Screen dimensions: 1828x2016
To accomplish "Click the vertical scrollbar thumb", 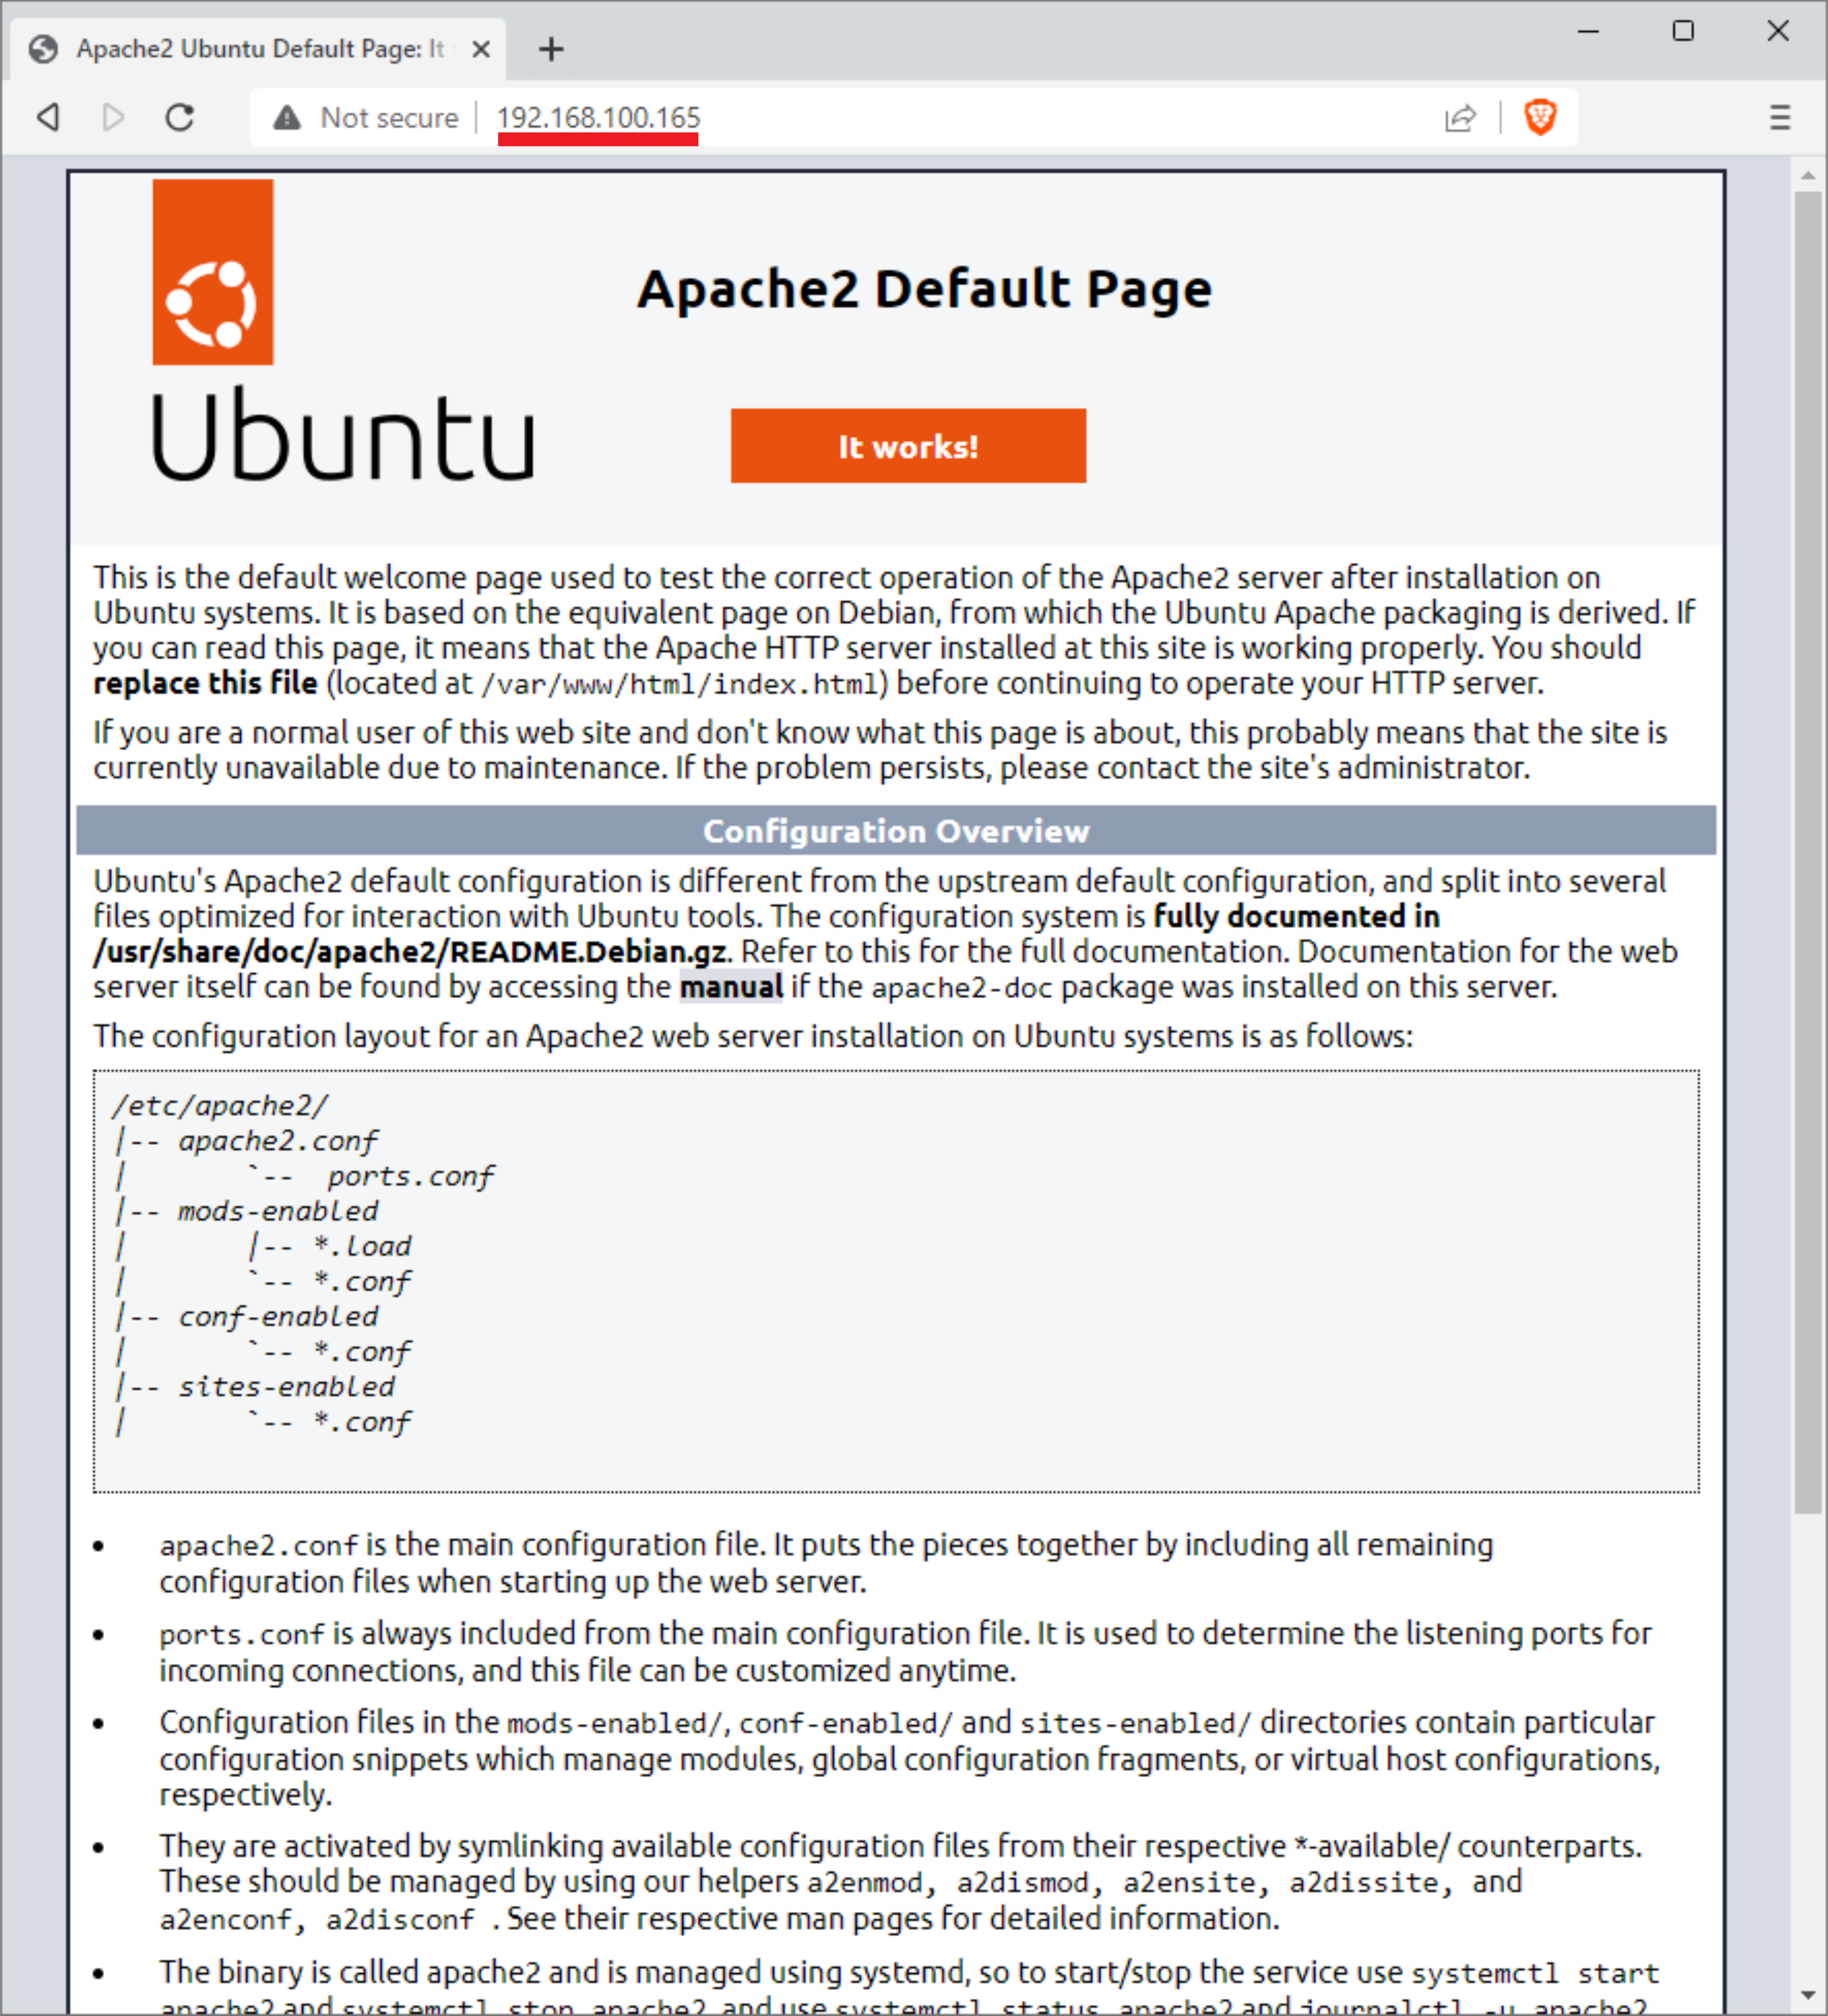I will point(1807,852).
